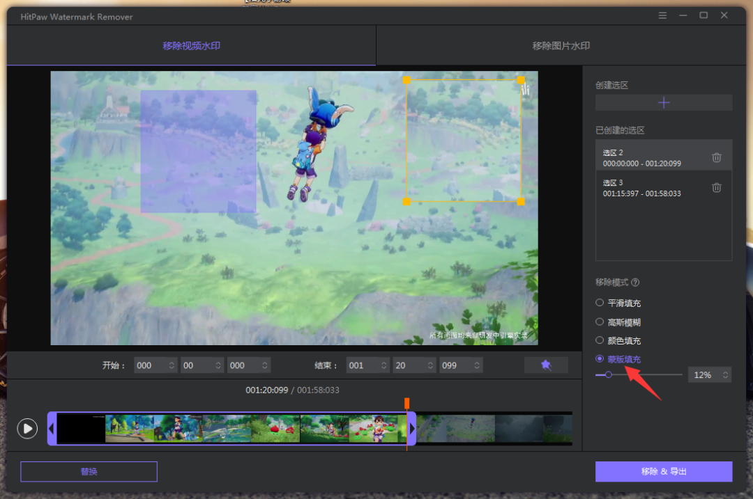Click the left trim handle on timeline
Image resolution: width=753 pixels, height=499 pixels.
52,429
